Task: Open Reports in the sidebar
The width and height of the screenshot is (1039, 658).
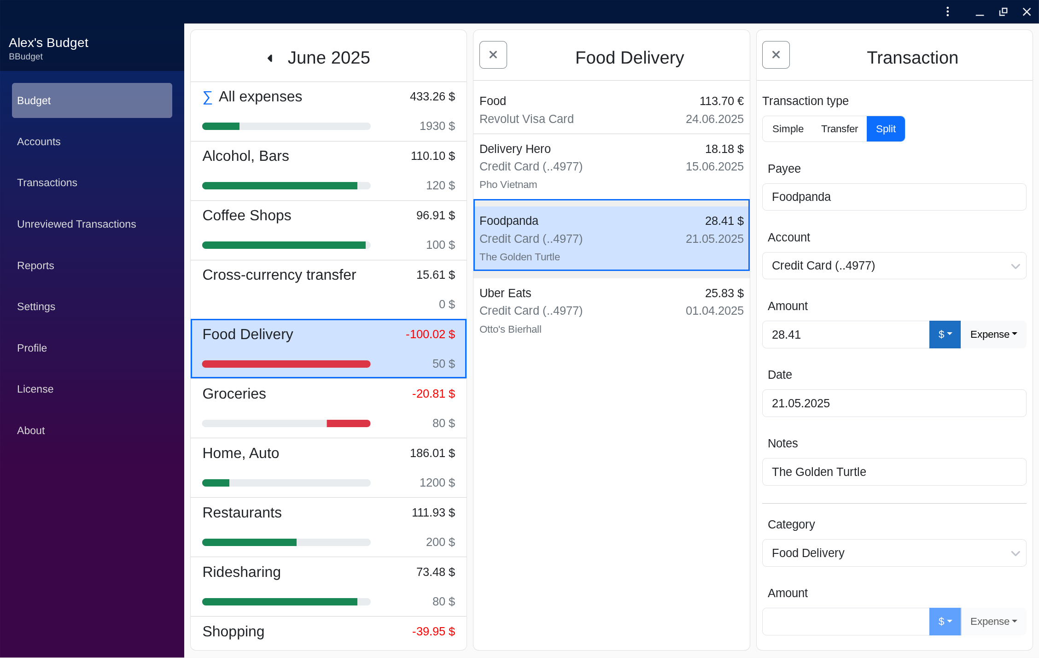Action: click(92, 266)
